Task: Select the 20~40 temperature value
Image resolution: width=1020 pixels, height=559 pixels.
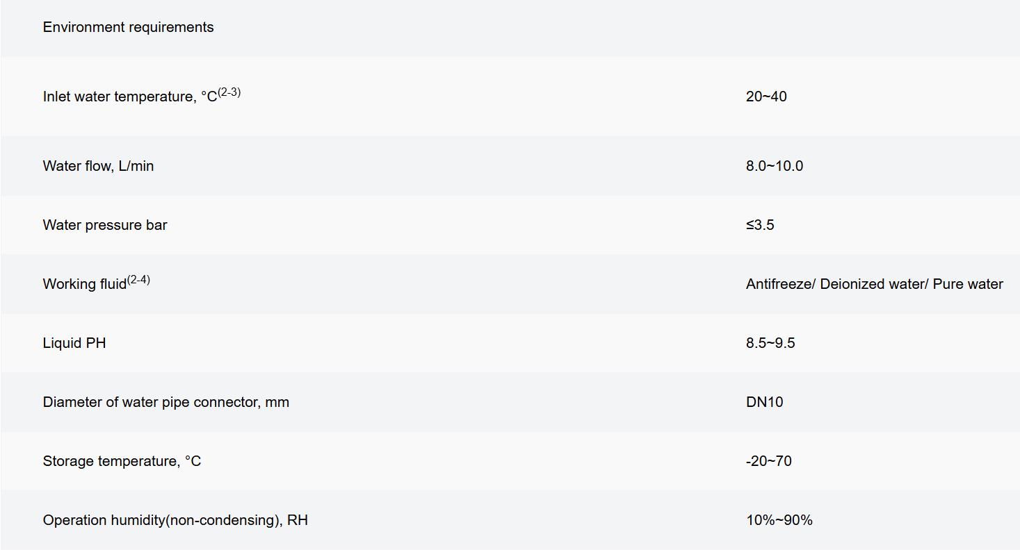Action: pos(766,97)
